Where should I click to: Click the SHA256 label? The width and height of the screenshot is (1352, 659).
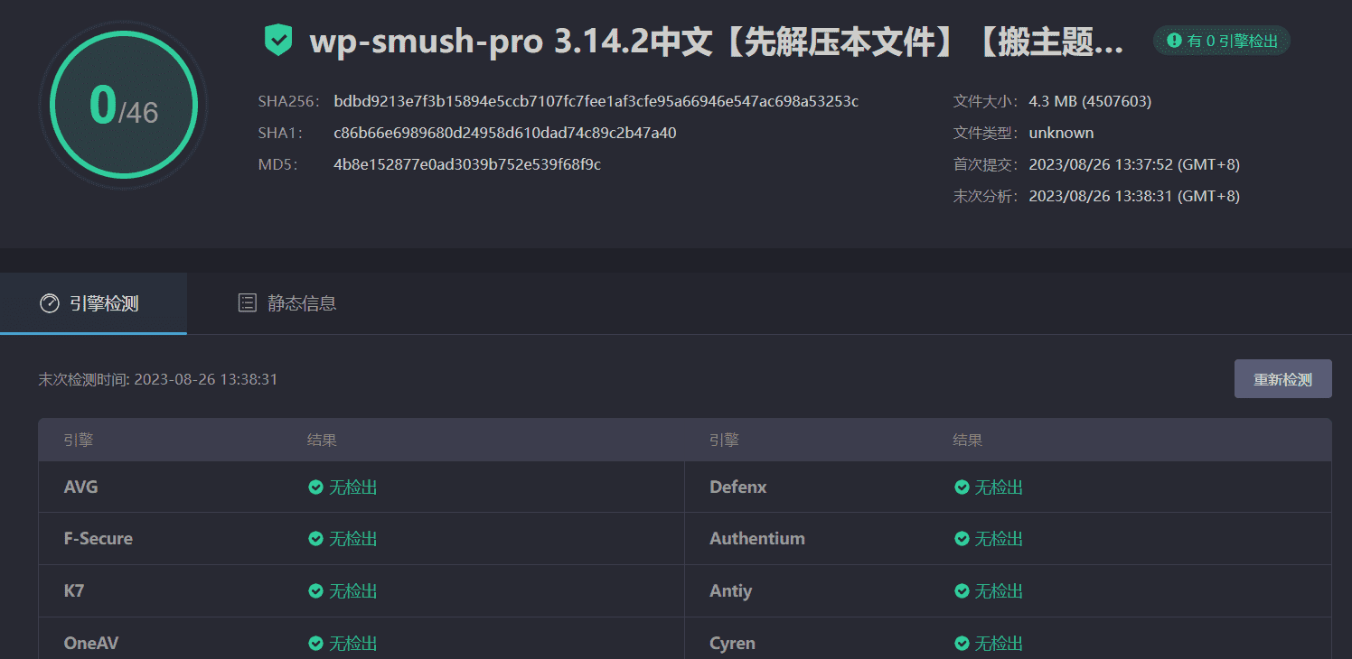(x=288, y=101)
